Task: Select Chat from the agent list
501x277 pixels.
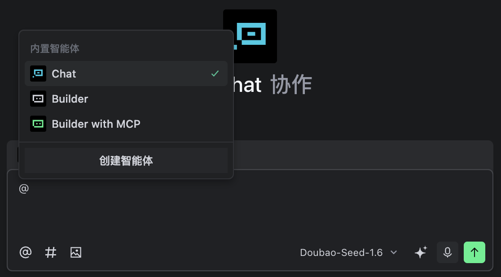Action: [x=126, y=74]
